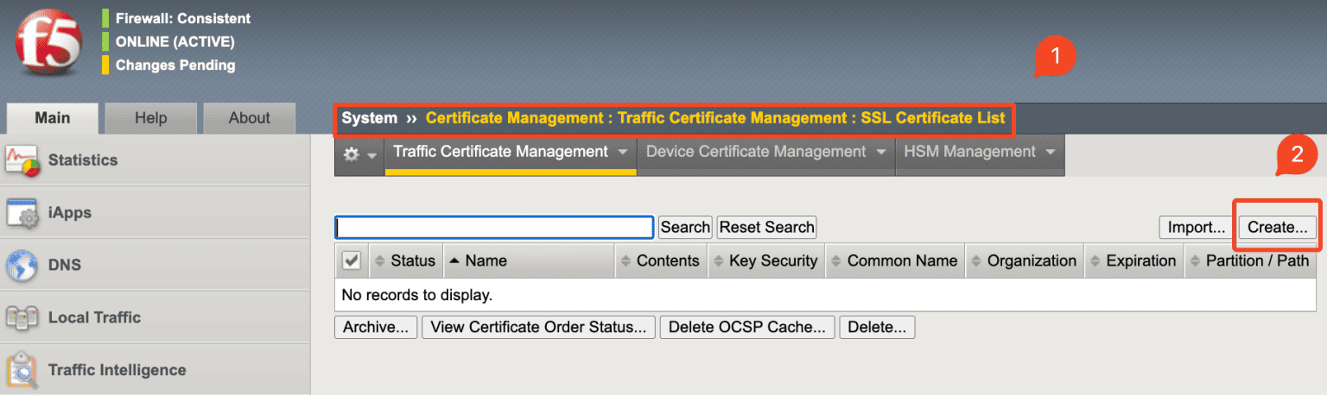
Task: Switch to the Help tab
Action: pyautogui.click(x=151, y=118)
